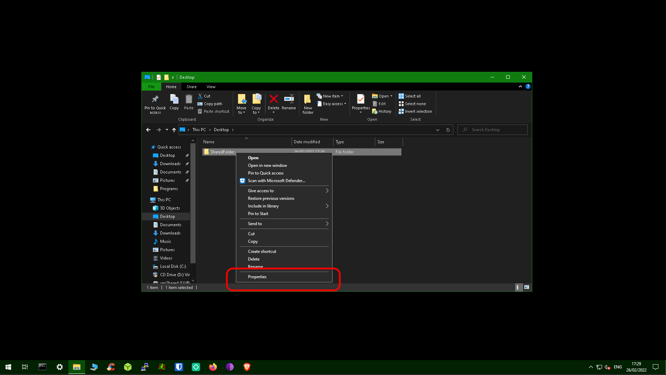Switch to large icons view toggle
The height and width of the screenshot is (375, 666).
527,287
